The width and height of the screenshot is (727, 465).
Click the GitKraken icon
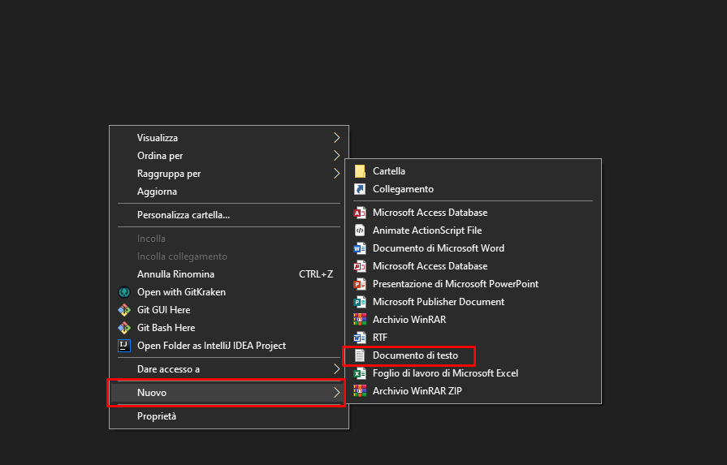pos(124,292)
